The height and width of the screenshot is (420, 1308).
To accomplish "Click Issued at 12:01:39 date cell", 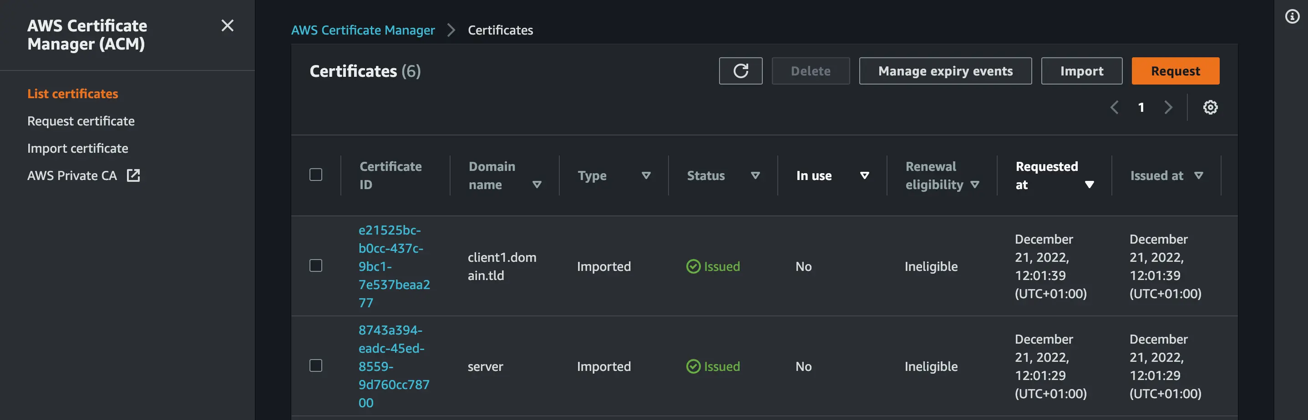I will [1165, 266].
